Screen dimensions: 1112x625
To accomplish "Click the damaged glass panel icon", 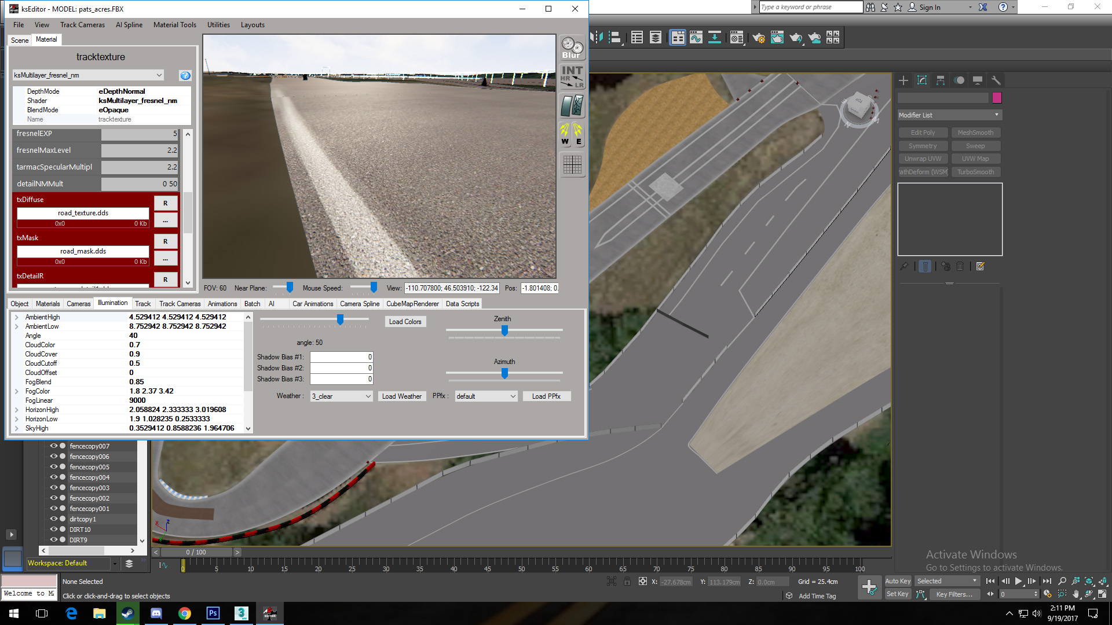I will click(x=572, y=106).
